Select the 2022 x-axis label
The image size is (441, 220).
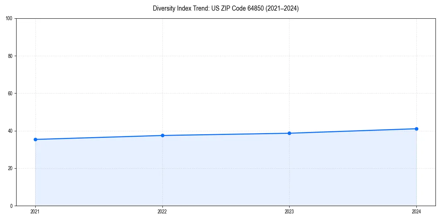(162, 212)
